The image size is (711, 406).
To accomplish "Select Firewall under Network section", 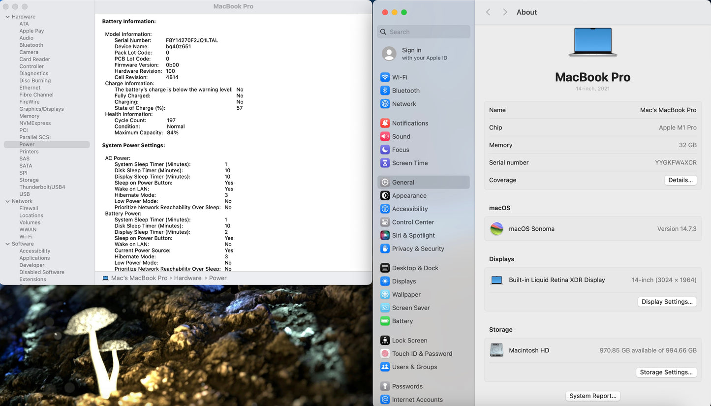I will click(29, 208).
